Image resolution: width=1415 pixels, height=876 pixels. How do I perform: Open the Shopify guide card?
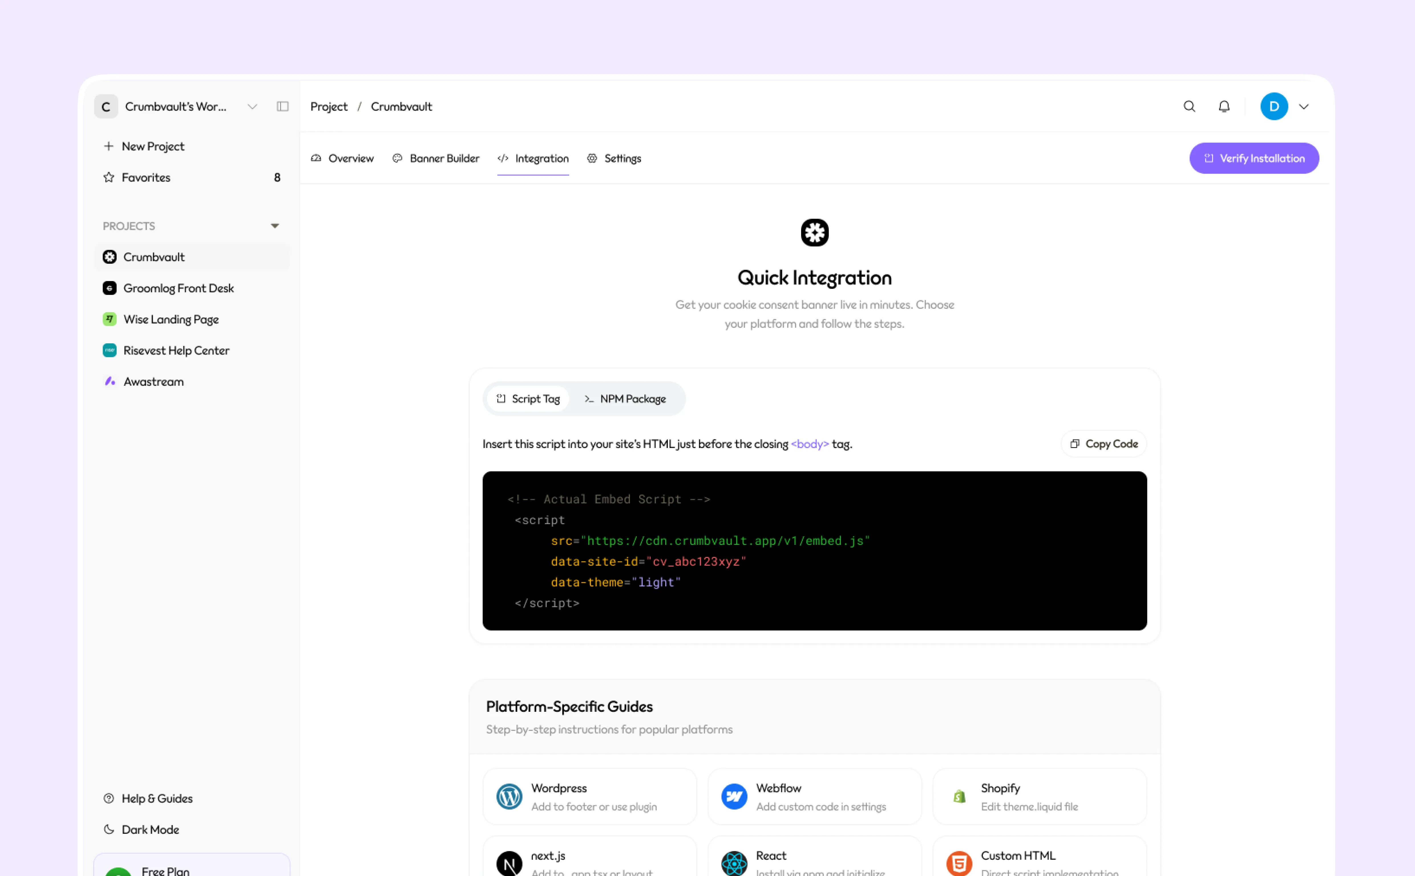click(x=1040, y=797)
